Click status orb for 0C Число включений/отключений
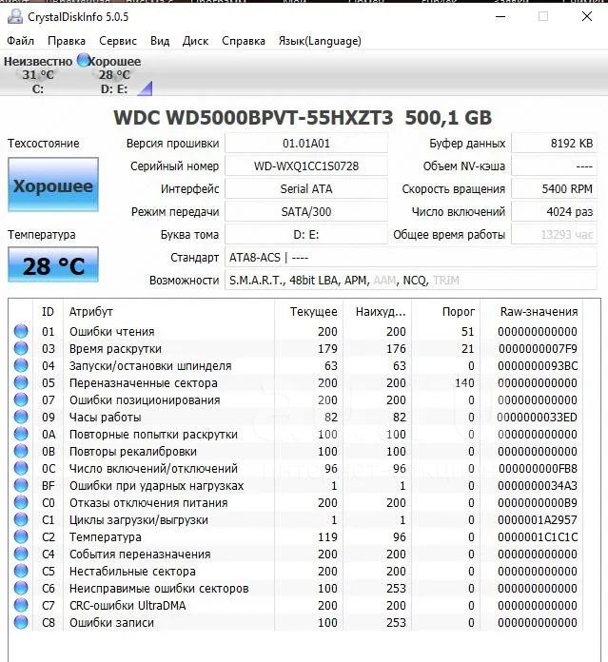The width and height of the screenshot is (608, 662). (x=21, y=468)
